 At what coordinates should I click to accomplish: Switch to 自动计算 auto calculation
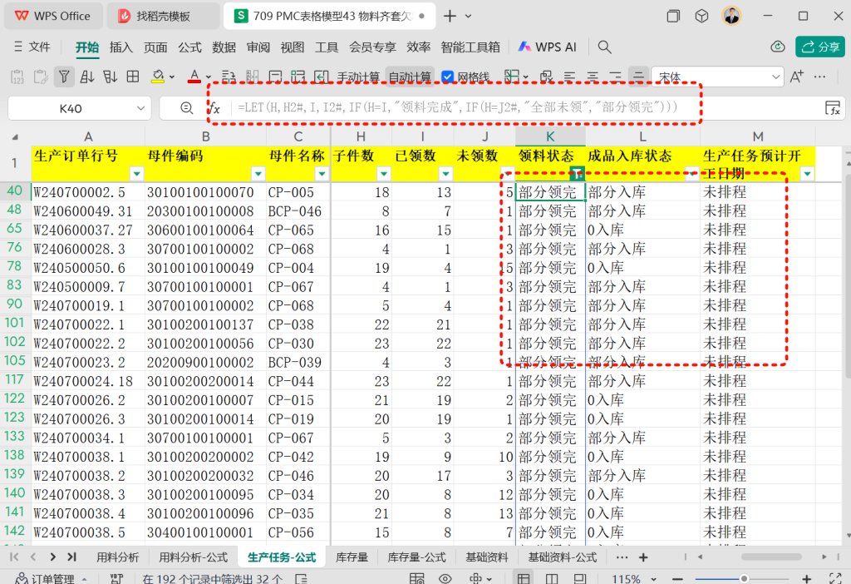(x=410, y=77)
